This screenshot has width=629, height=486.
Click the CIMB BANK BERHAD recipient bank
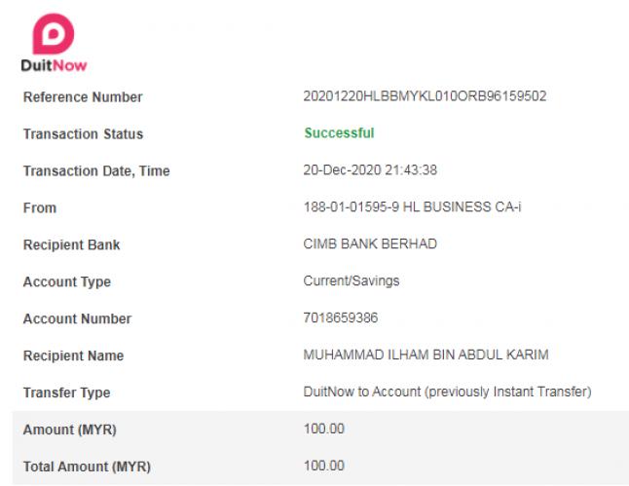point(370,244)
